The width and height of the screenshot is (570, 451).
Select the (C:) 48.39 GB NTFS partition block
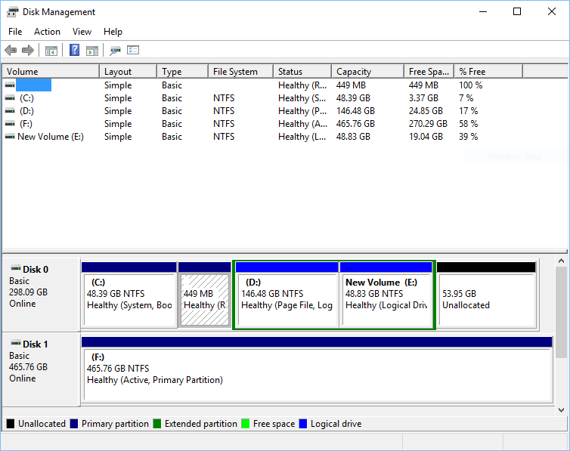[x=129, y=295]
